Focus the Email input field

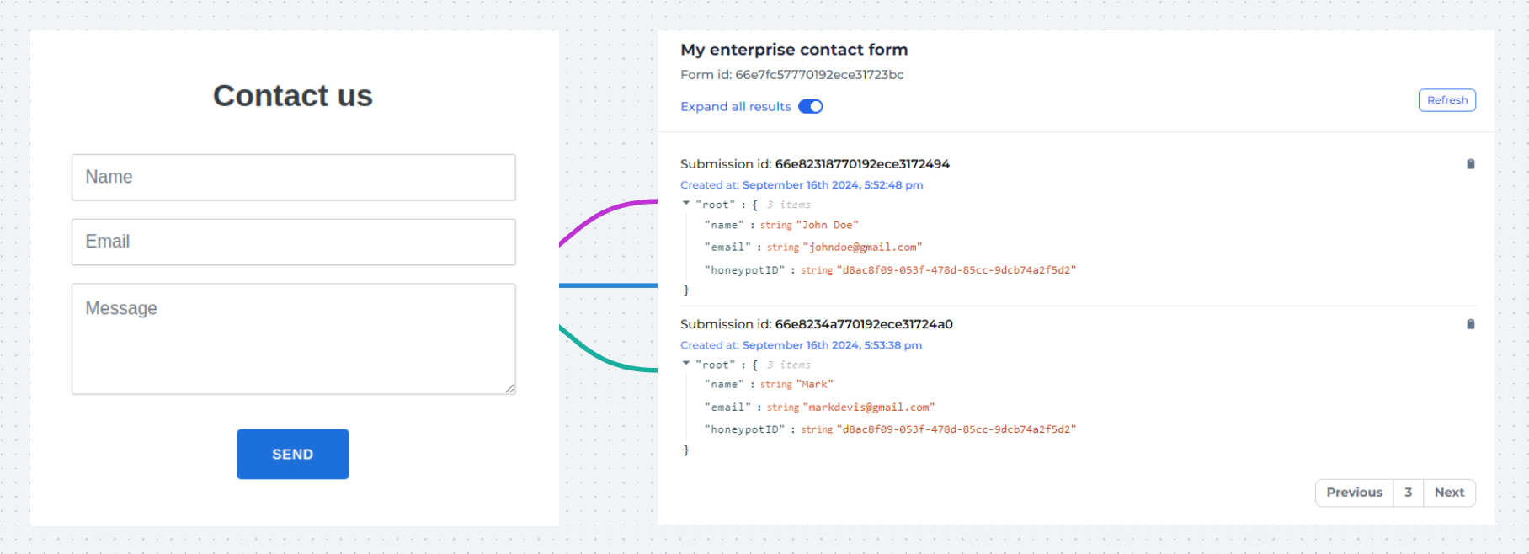click(x=293, y=242)
